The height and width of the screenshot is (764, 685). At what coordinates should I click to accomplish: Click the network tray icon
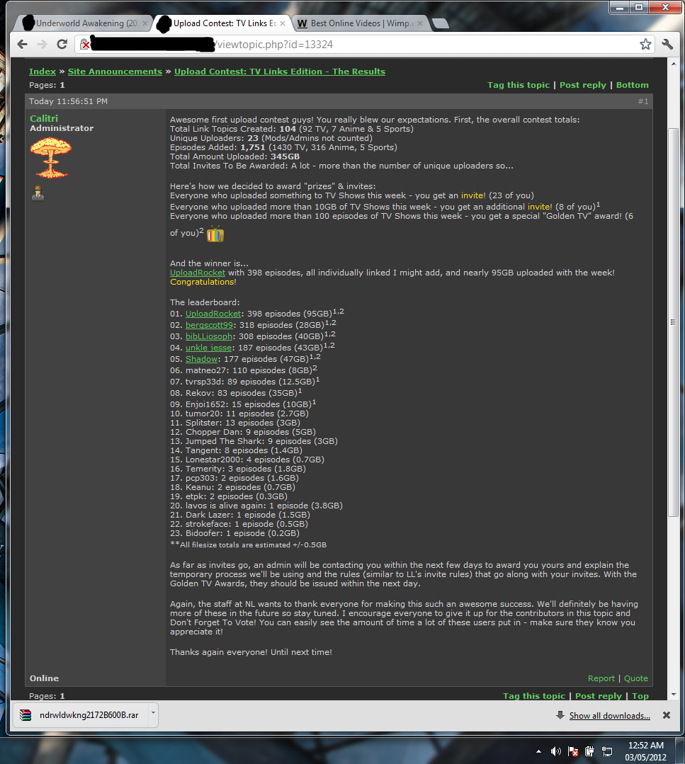coord(606,751)
